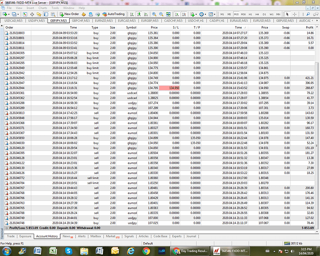320x256 pixels.
Task: Open the Periods clock icon
Action: 201,14
